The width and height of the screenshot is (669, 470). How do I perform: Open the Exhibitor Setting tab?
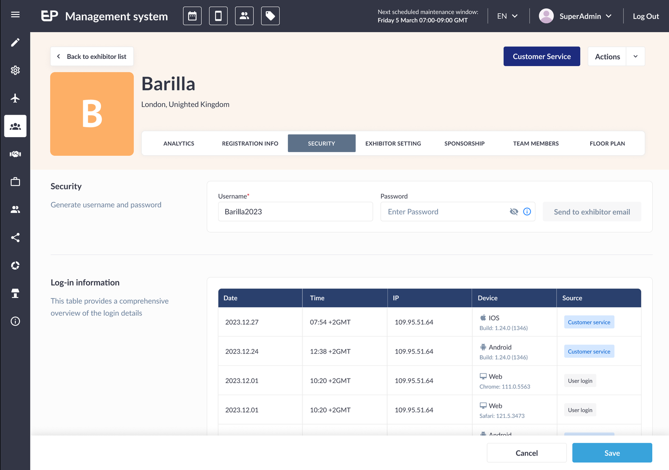pos(393,144)
